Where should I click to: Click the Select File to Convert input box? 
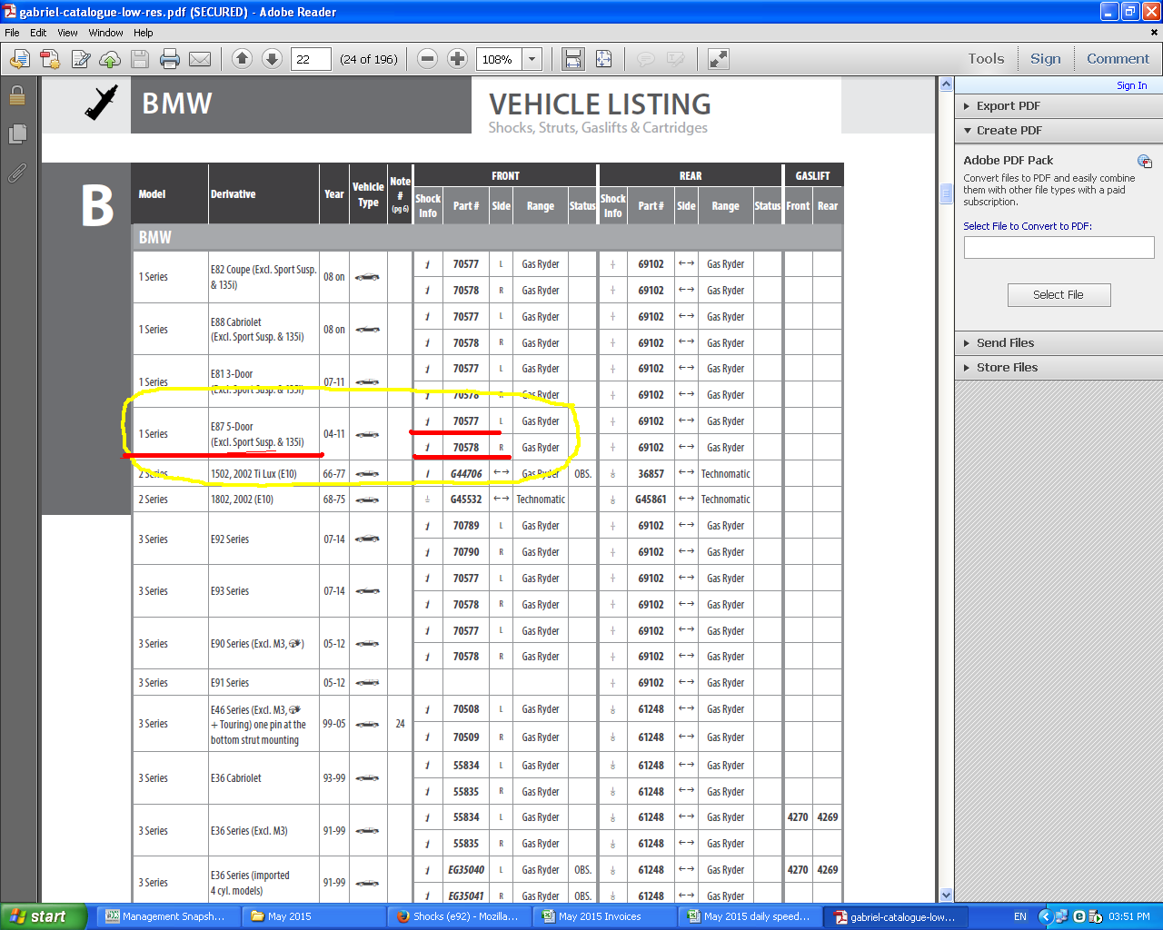[1059, 248]
